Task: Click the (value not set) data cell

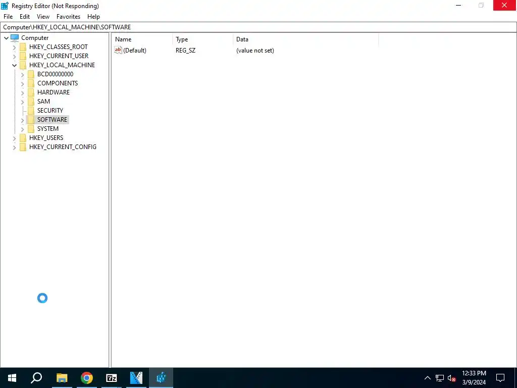Action: [255, 50]
